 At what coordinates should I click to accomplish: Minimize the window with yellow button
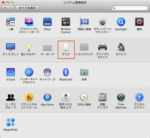(x=8, y=2)
